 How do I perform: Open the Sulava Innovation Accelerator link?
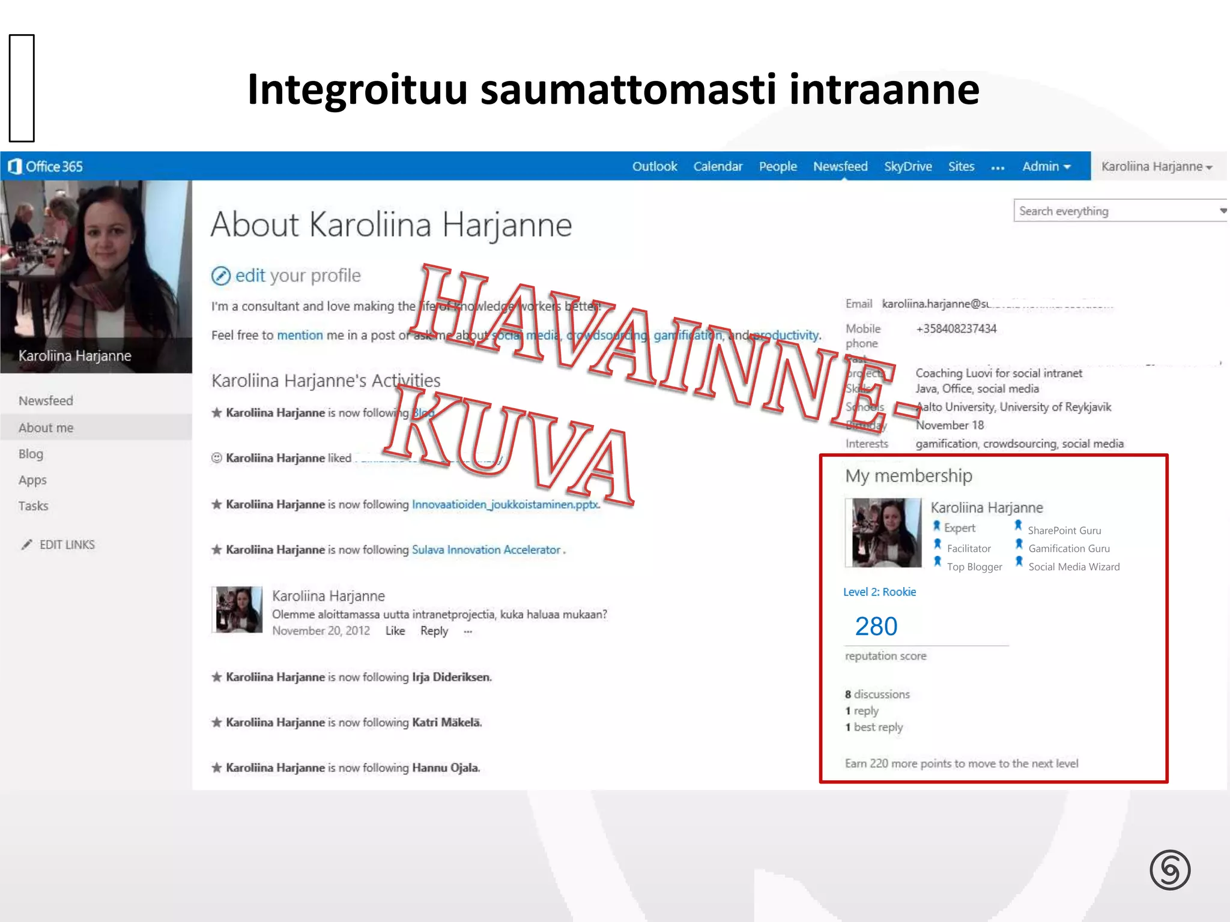486,550
